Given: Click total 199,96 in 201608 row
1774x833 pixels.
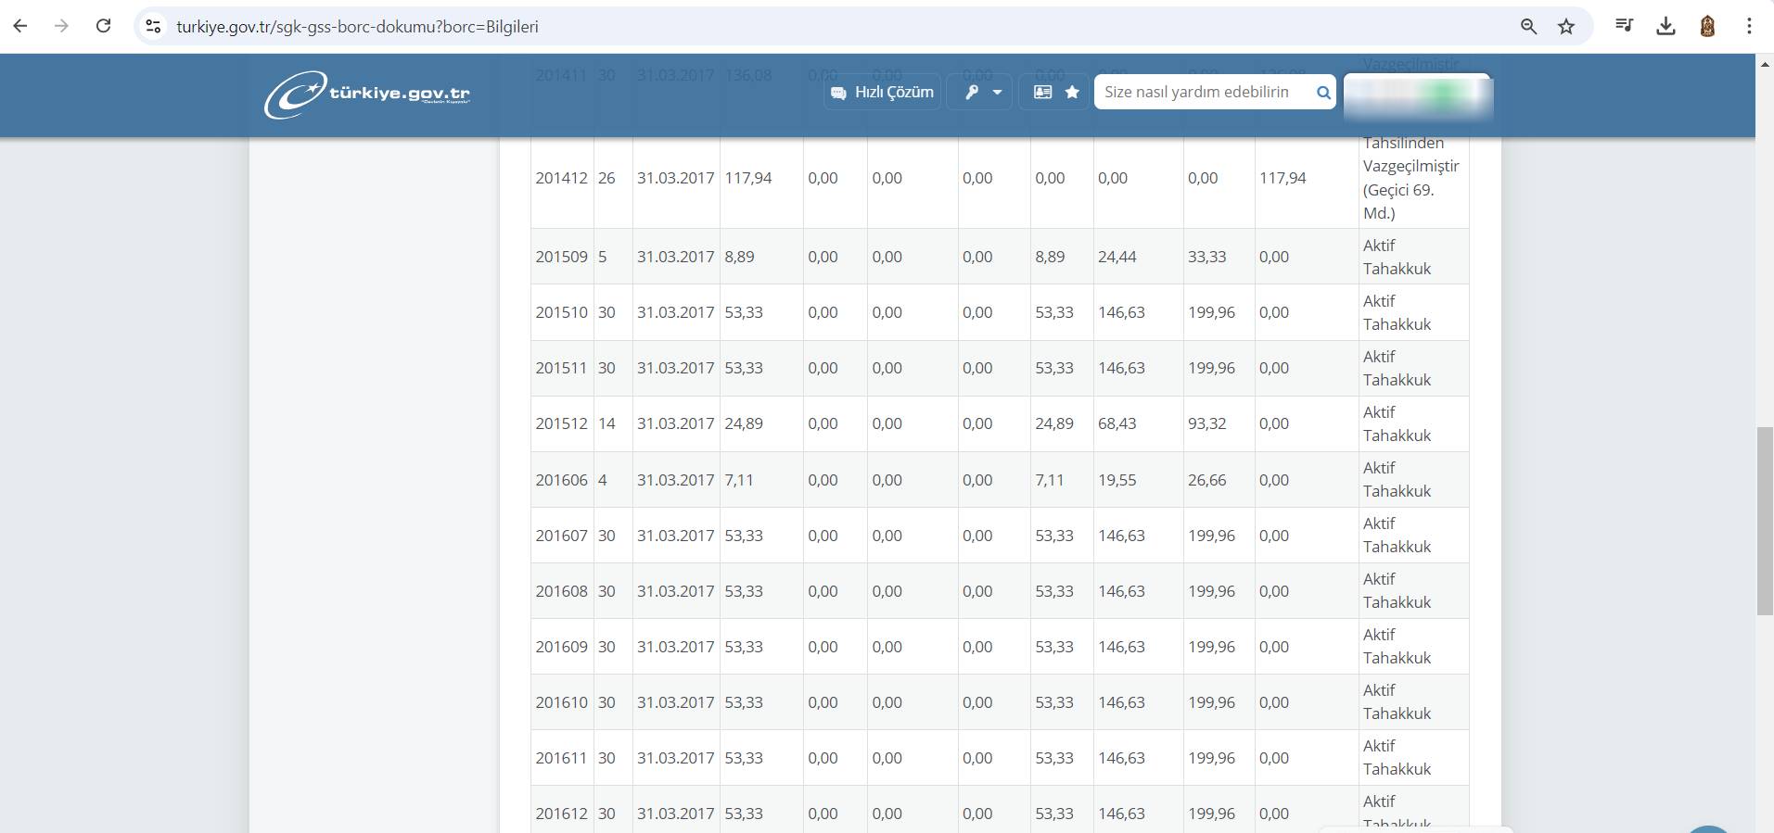Looking at the screenshot, I should coord(1211,591).
